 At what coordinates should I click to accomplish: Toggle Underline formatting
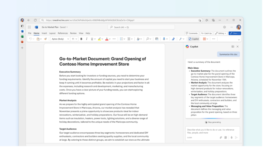click(x=92, y=39)
